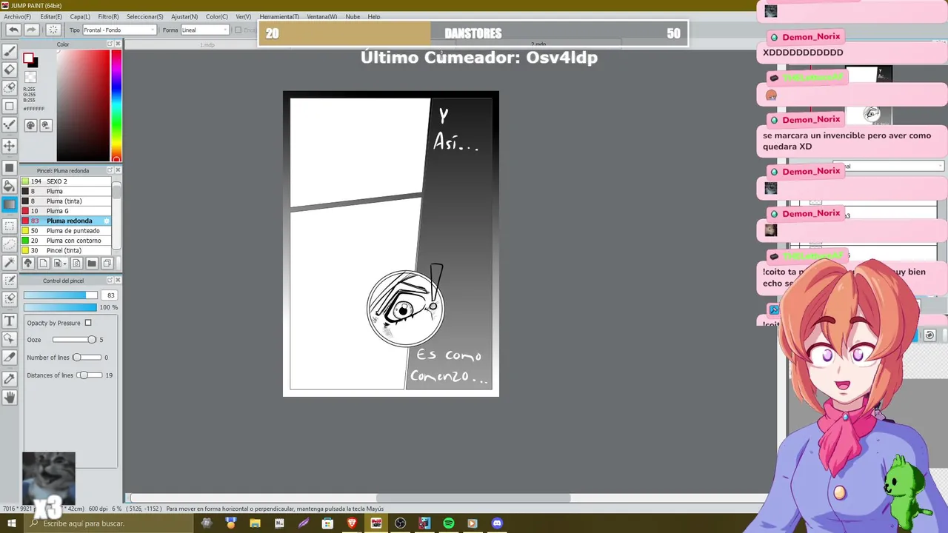Select the Lasso selection tool
The width and height of the screenshot is (948, 533).
click(10, 243)
